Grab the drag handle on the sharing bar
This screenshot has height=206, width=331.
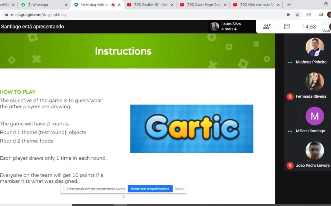(x=63, y=189)
